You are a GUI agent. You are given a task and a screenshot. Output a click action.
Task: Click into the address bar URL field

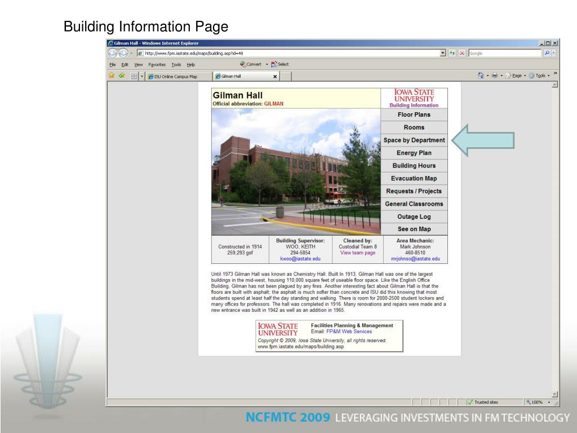pyautogui.click(x=291, y=53)
